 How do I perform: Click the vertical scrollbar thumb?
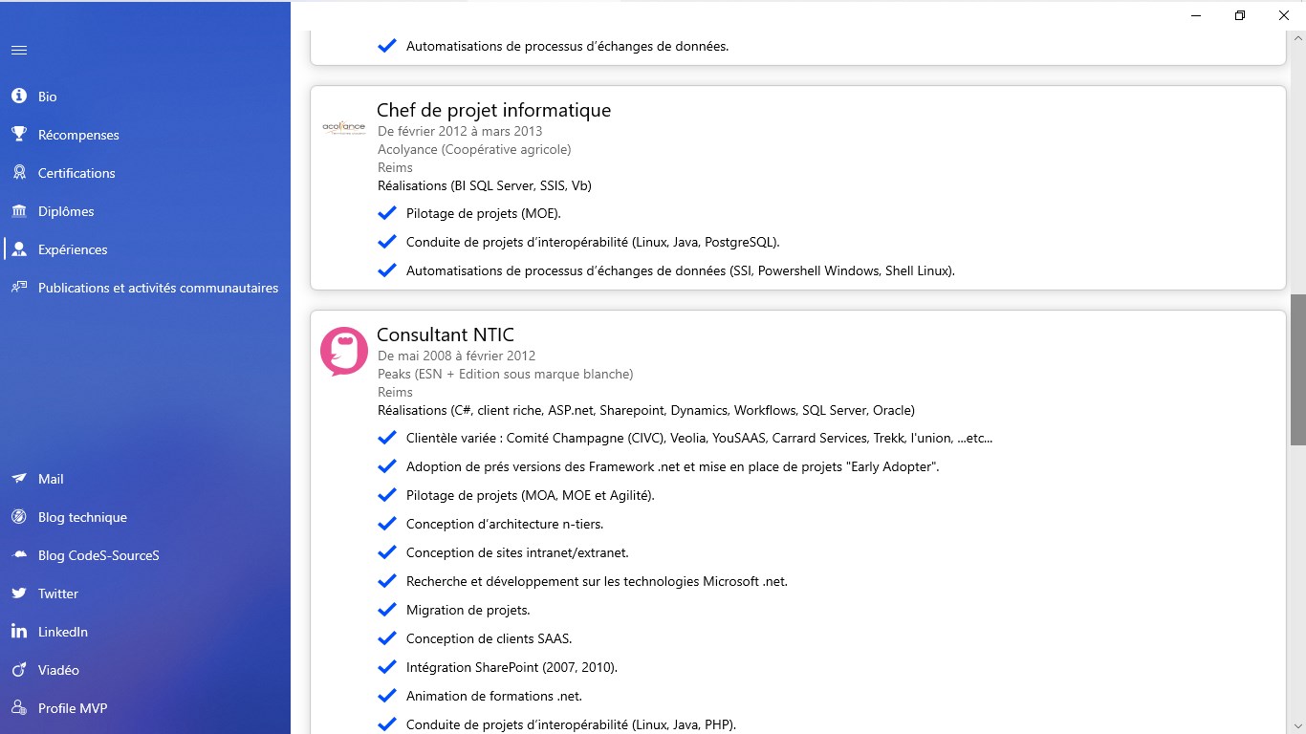coord(1297,370)
